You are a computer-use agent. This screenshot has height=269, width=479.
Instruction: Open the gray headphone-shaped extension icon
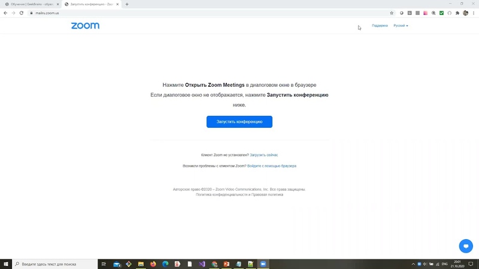tap(450, 13)
